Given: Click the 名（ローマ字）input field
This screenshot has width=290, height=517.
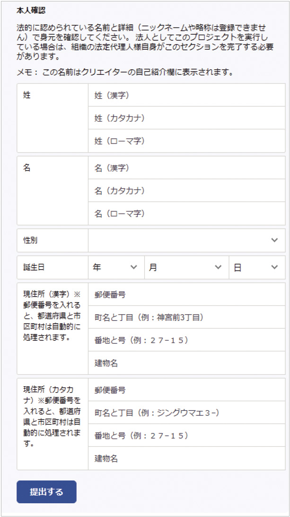Looking at the screenshot, I should click(x=187, y=213).
